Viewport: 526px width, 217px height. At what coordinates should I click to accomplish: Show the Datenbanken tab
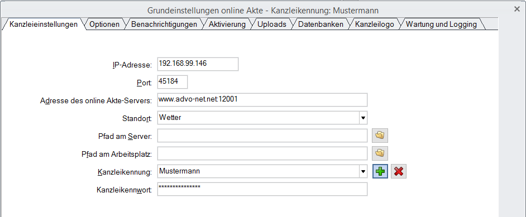321,25
